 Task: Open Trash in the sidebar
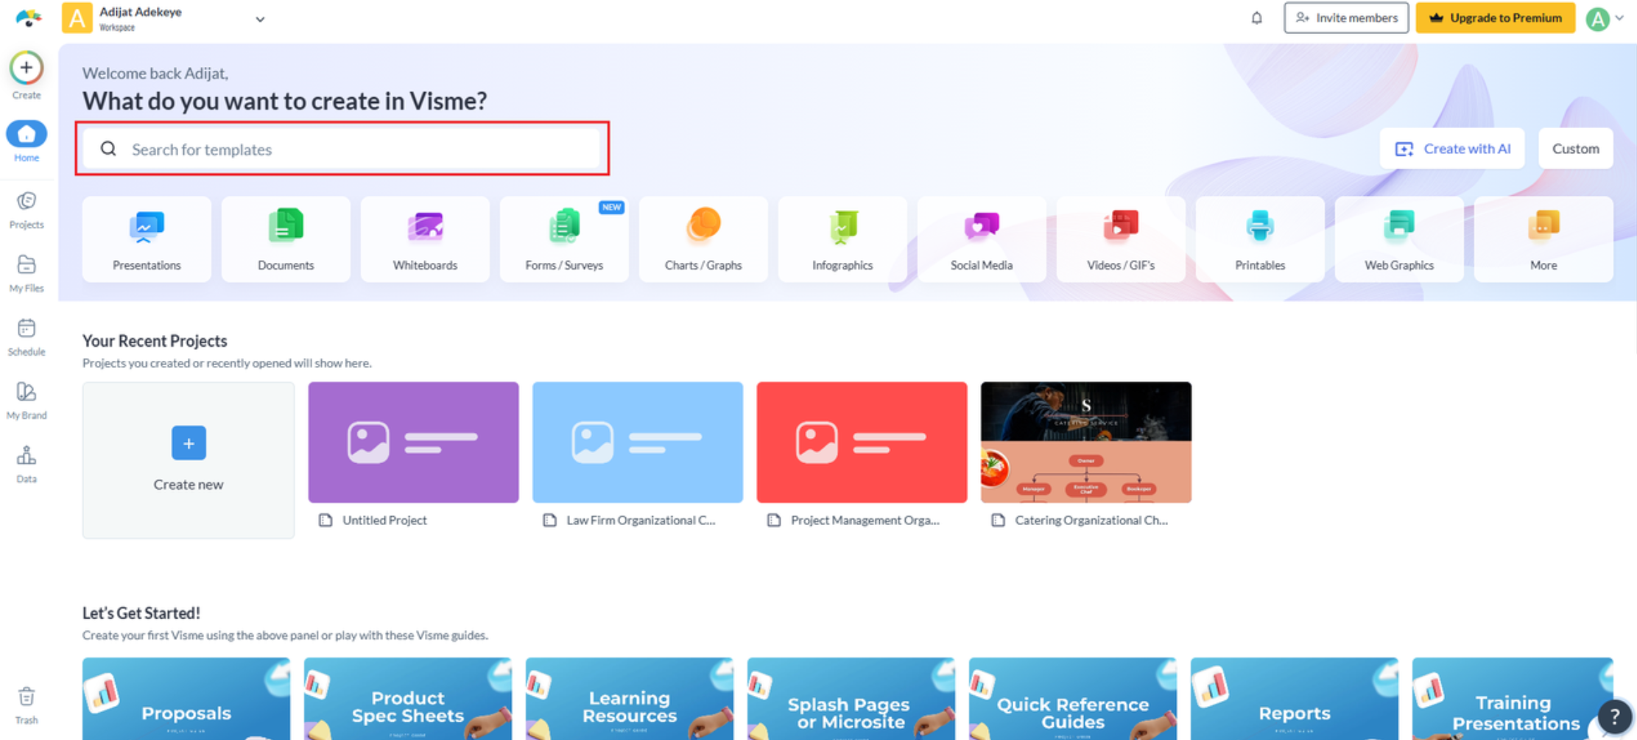tap(27, 705)
